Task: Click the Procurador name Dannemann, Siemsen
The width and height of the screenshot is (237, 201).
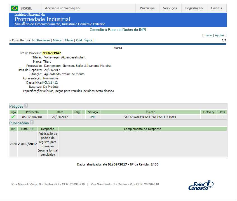Action: 77,66
